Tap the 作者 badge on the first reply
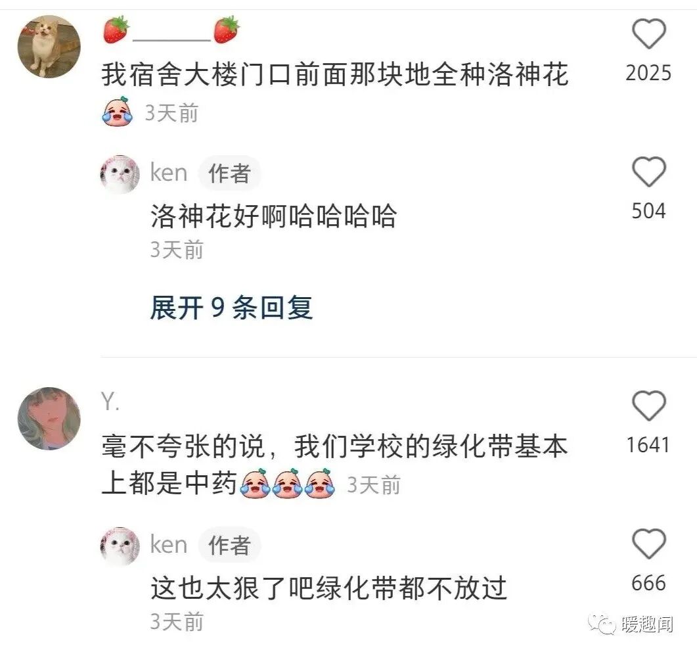Viewport: 697px width, 656px height. tap(229, 173)
